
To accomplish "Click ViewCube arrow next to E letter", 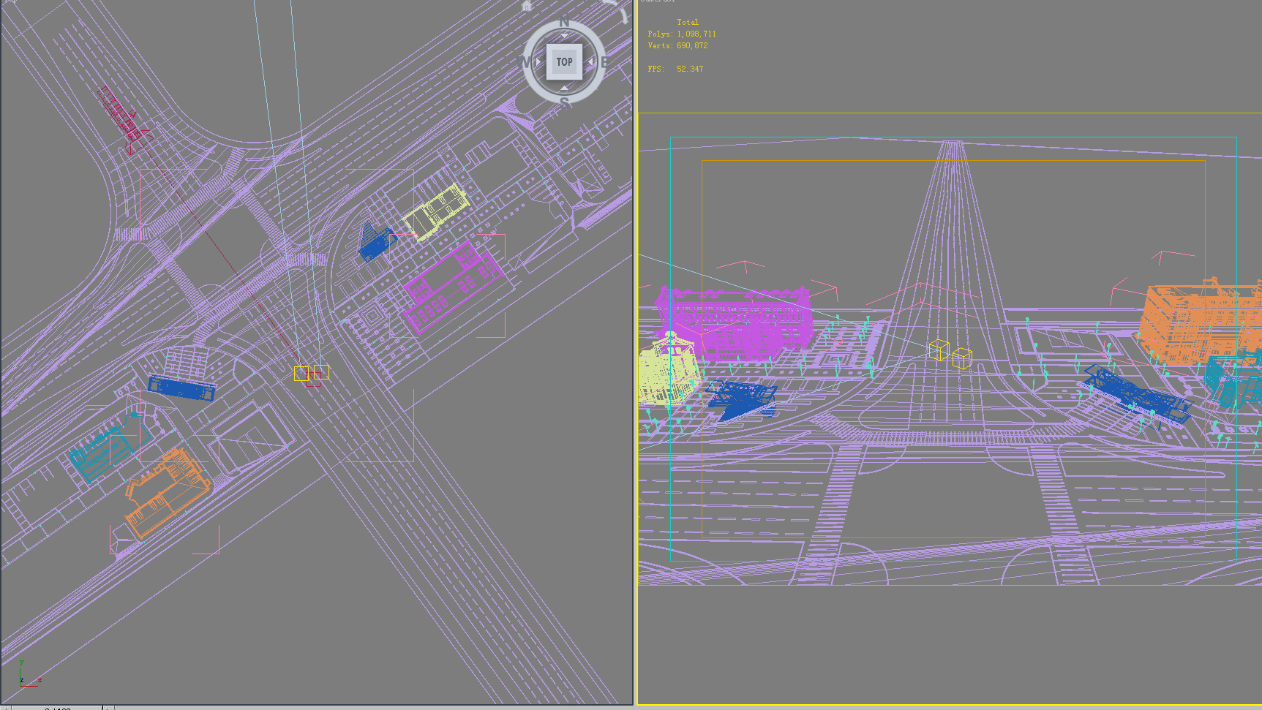I will pyautogui.click(x=590, y=61).
